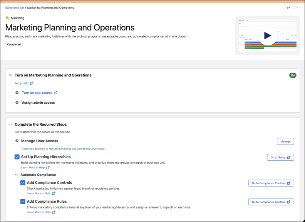Click completed check beside Assign admin access
This screenshot has width=305, height=222.
pos(17,103)
